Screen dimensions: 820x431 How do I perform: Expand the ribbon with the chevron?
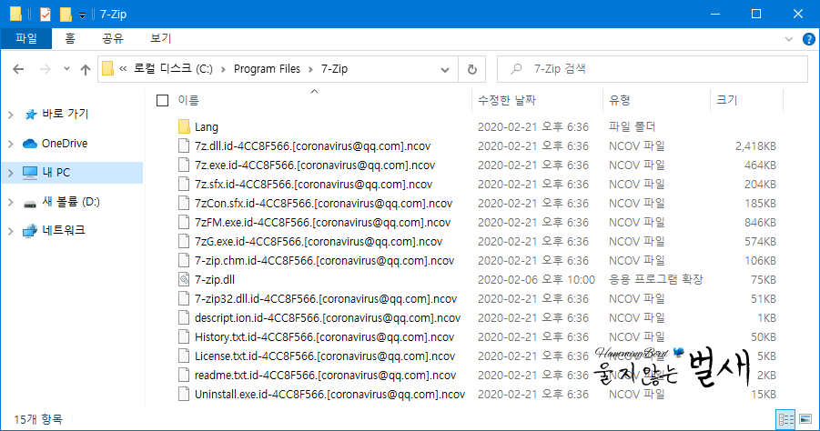(789, 39)
